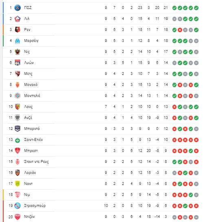Click the Λιλ club crest

[x=18, y=19]
